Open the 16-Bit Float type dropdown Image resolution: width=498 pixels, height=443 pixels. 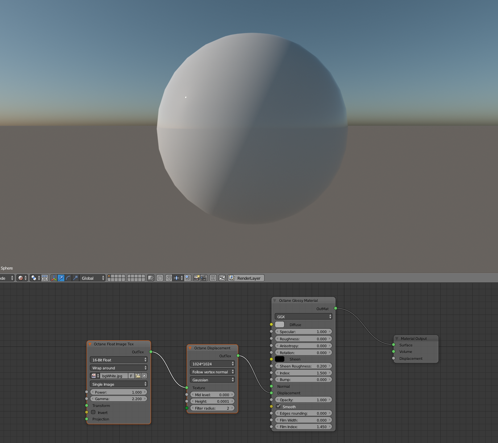(119, 360)
